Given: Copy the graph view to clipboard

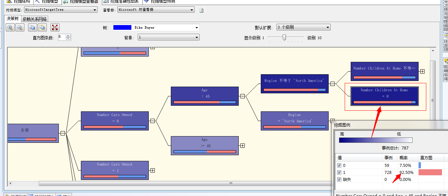Looking at the screenshot, I should tap(32, 28).
